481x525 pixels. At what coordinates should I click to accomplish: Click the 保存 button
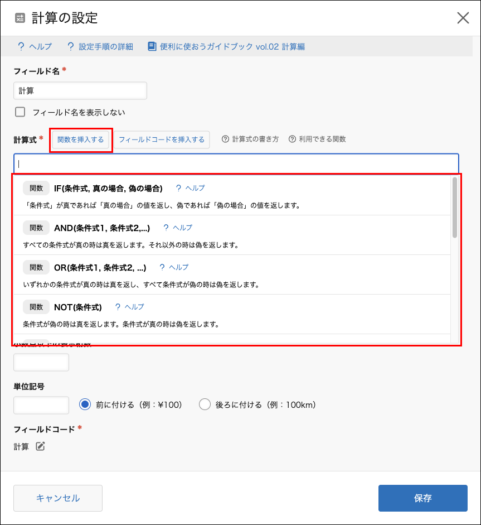[x=423, y=498]
